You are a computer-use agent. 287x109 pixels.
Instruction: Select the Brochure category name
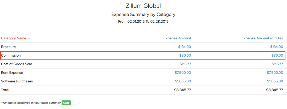pos(8,47)
